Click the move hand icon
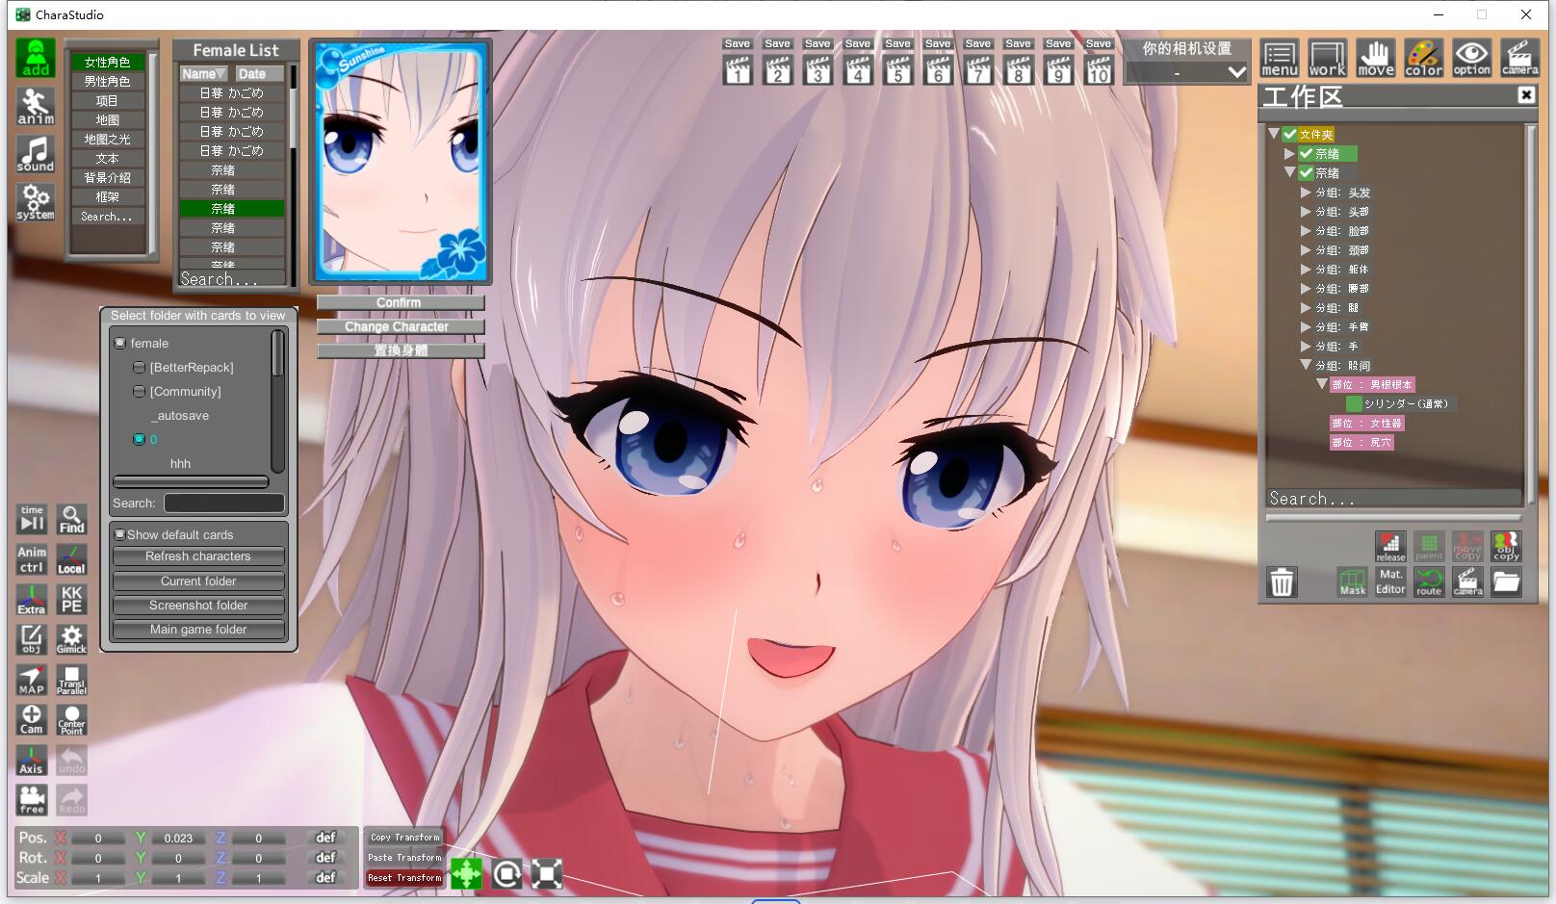Screen dimensions: 1556x904 click(1375, 59)
